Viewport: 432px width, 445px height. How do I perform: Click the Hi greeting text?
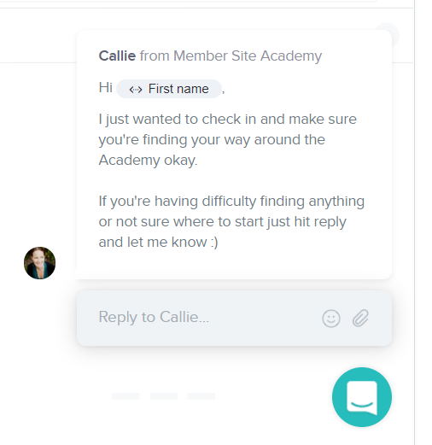click(x=106, y=87)
